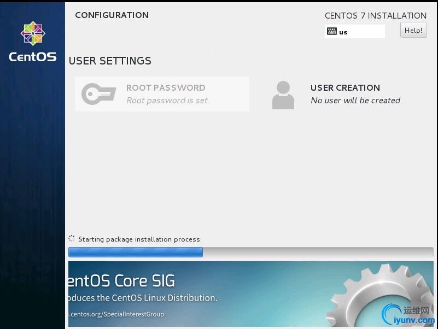Screen dimensions: 438x329
Task: Click the 'Starting package installation process' status text
Action: point(139,239)
